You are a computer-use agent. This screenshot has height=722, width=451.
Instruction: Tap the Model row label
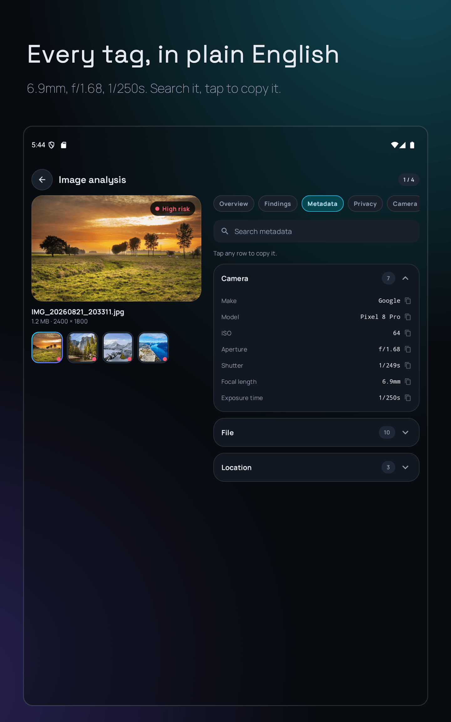(x=230, y=317)
